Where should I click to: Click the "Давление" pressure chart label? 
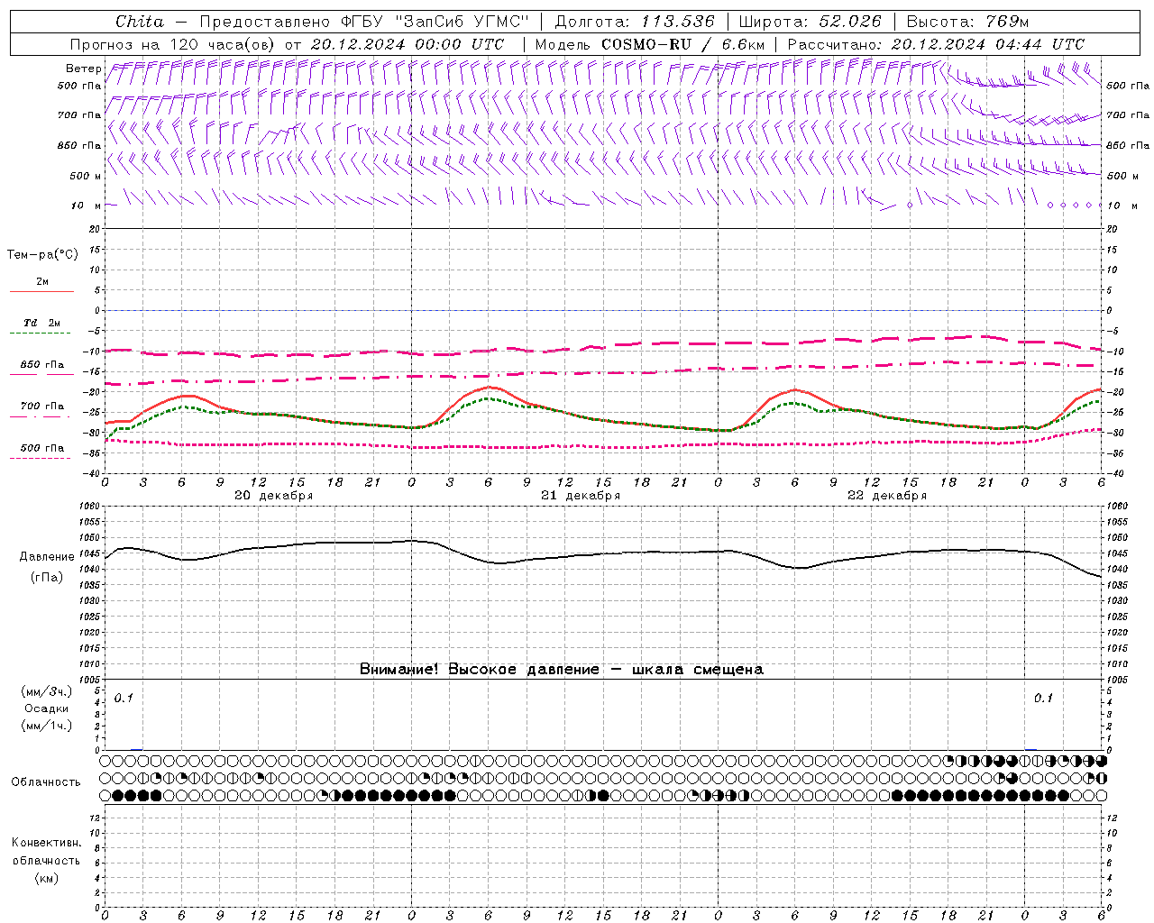[x=47, y=557]
